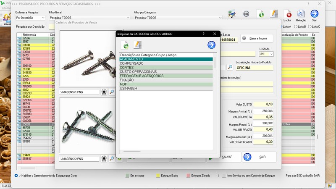The height and width of the screenshot is (189, 336).
Task: Open the Unidade UNI dropdown
Action: (x=271, y=54)
